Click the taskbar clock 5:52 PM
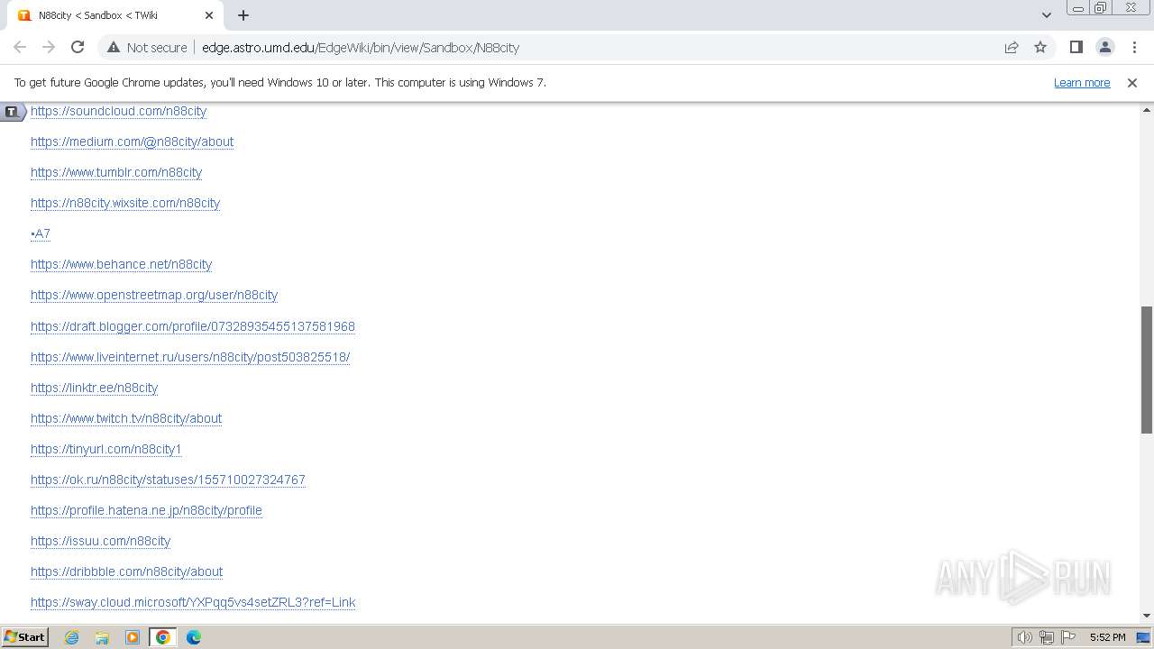This screenshot has width=1154, height=649. [1107, 637]
